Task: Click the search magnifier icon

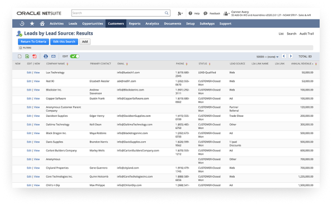Action: pos(167,13)
